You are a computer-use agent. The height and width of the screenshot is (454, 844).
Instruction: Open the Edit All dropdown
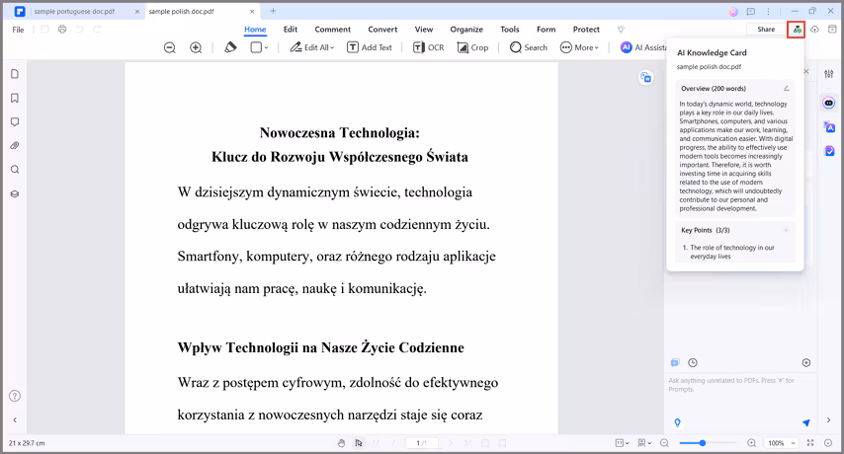pyautogui.click(x=312, y=47)
